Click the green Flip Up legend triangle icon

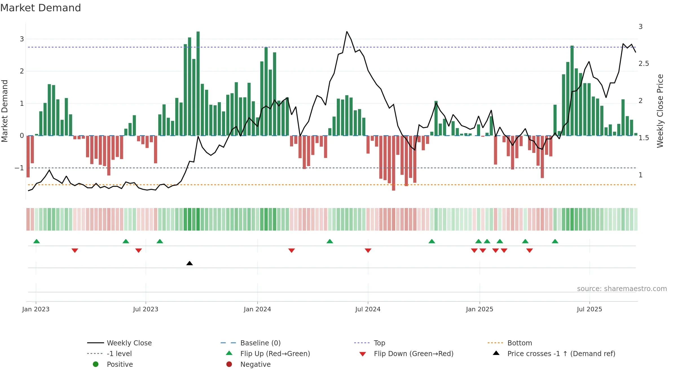click(229, 353)
